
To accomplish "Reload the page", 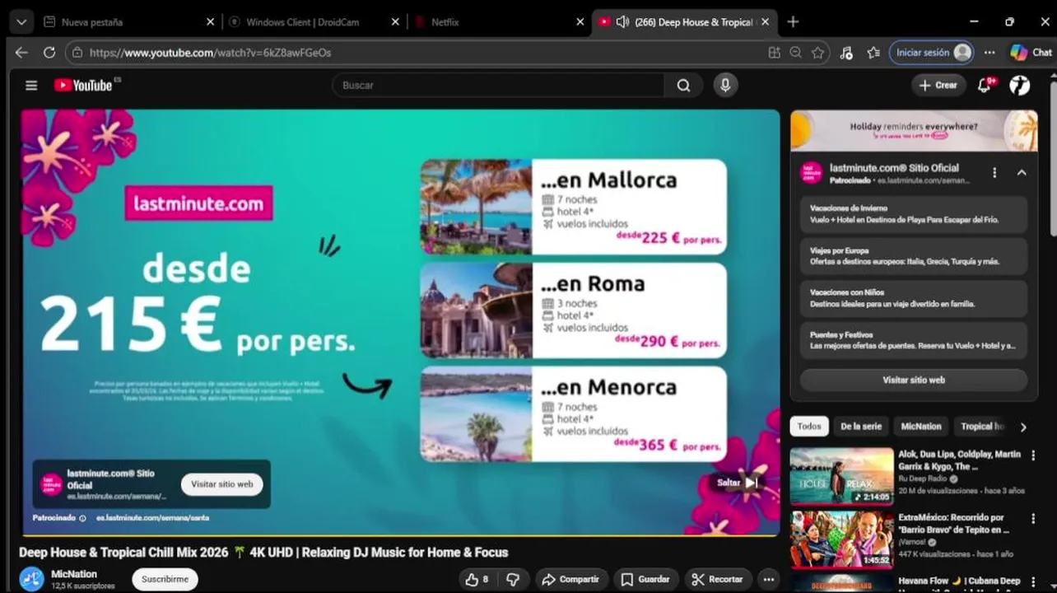I will click(x=49, y=52).
